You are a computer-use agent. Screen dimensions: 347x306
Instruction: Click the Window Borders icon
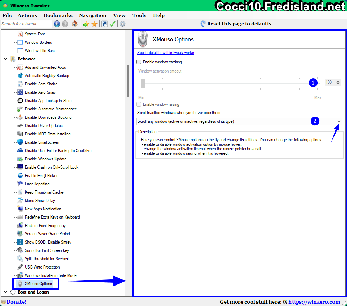click(20, 42)
